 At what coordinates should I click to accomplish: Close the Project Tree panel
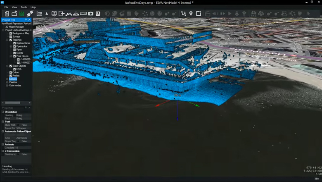tap(29, 20)
